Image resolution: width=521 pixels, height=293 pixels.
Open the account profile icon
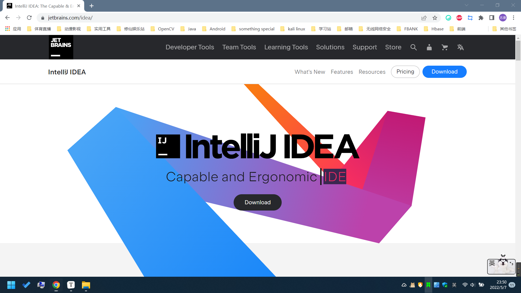[429, 47]
